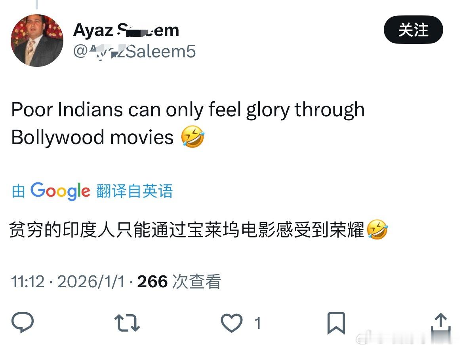
Task: Click the 关注 follow button
Action: coord(413,30)
